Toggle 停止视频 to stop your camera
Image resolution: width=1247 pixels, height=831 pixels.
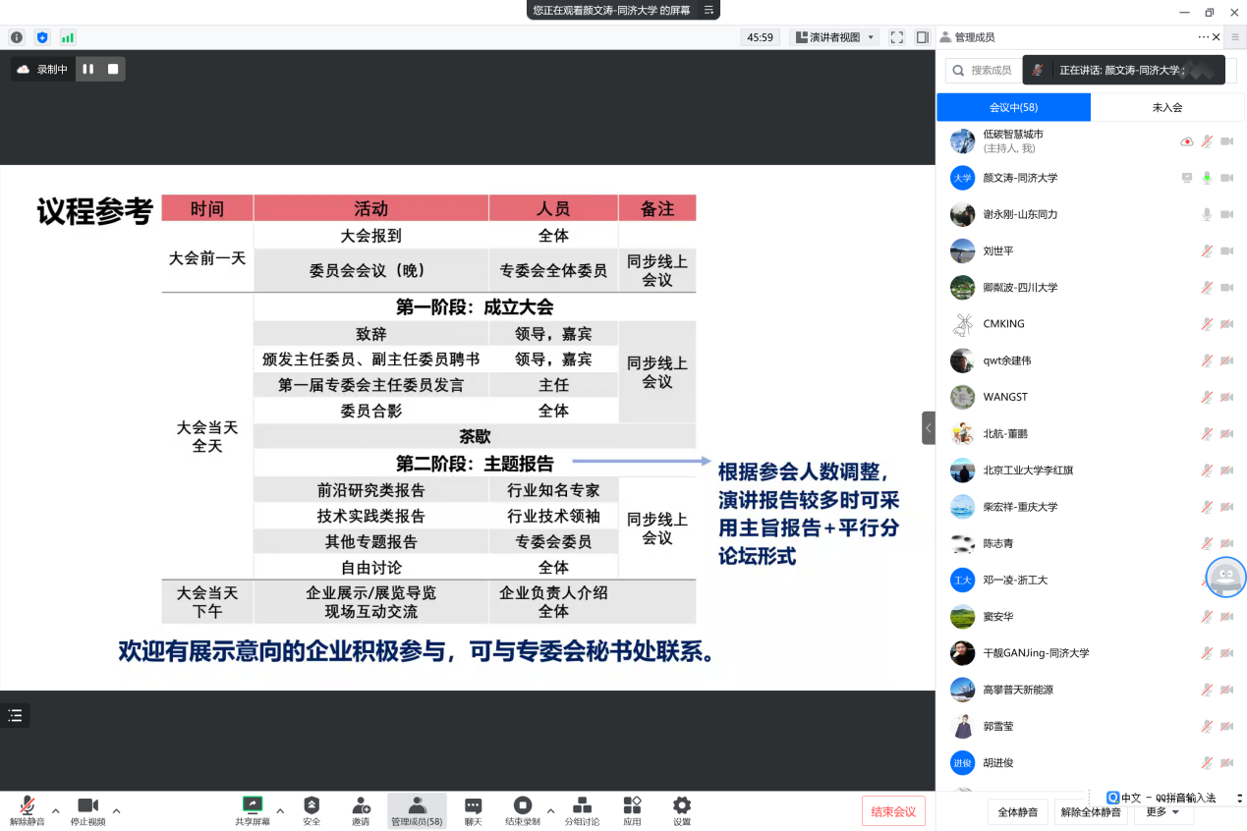point(86,809)
